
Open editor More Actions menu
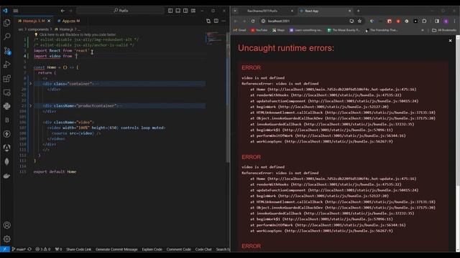click(224, 21)
